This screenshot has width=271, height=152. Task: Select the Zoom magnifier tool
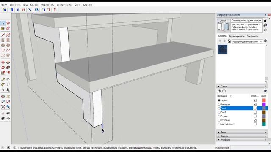coord(3,102)
